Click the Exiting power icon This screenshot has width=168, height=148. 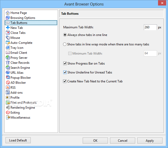click(8, 113)
